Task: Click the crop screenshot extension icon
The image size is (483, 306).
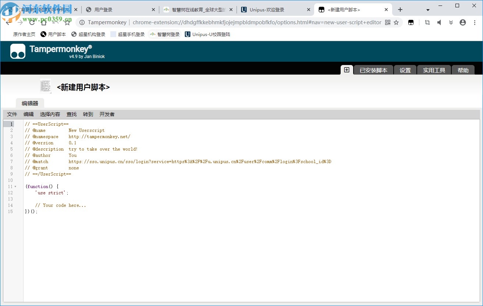Action: tap(427, 22)
